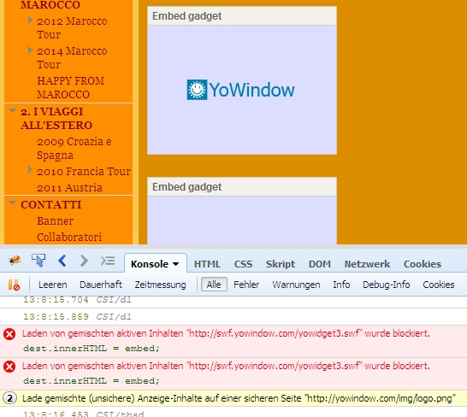Expand the 2012 Marocco Tour arrow
467x417 pixels.
tap(30, 21)
